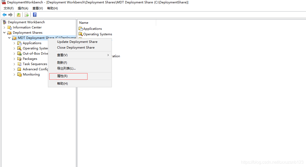Select Applications label in right pane
This screenshot has height=167, width=306.
[92, 28]
